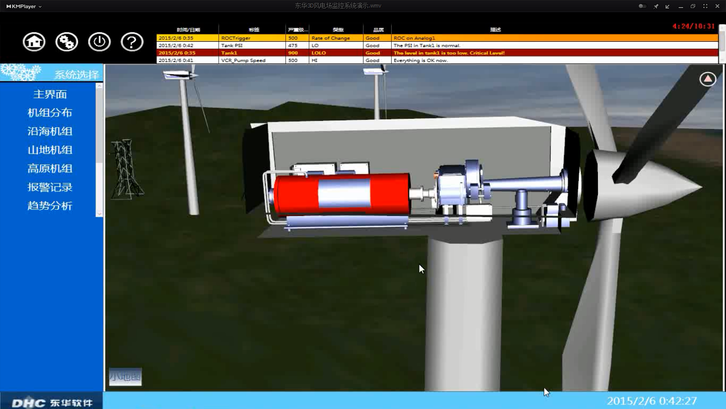Toggle the switch in KMPlayer title bar

coord(642,6)
